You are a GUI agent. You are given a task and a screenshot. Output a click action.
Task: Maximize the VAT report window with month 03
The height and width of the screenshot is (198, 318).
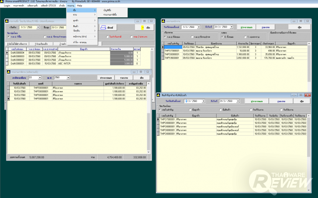click(x=141, y=72)
